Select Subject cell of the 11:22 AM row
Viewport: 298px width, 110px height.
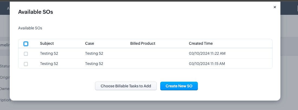[49, 53]
